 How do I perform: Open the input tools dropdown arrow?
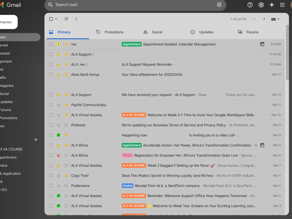[x=278, y=19]
